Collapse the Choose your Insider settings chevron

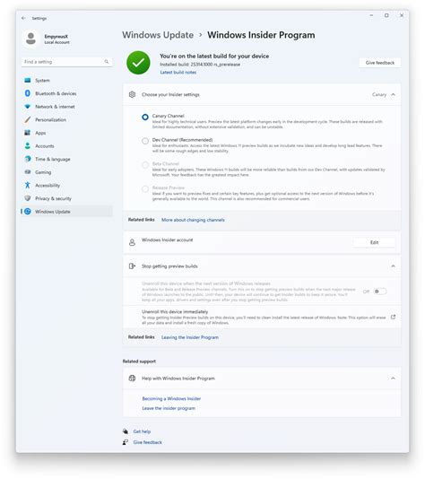[x=394, y=94]
